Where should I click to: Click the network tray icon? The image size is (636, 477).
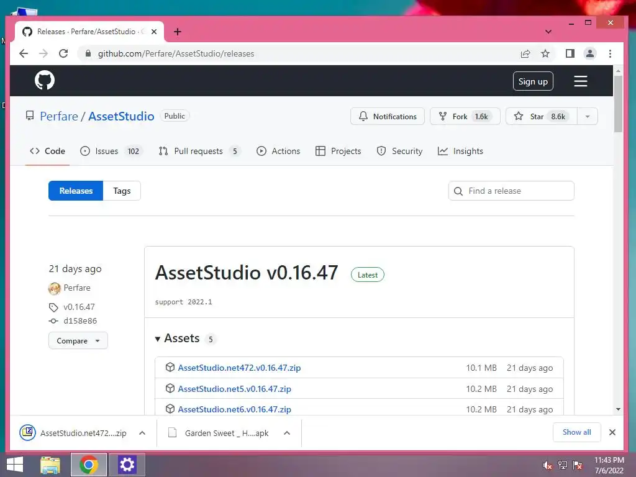coord(562,465)
